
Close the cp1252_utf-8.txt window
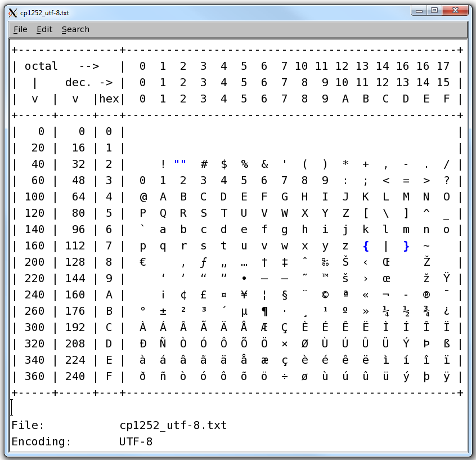[455, 10]
